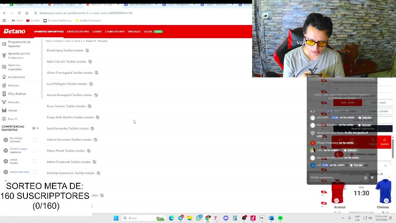Open iOS y Android sidebar link
The image size is (396, 223).
pyautogui.click(x=17, y=94)
